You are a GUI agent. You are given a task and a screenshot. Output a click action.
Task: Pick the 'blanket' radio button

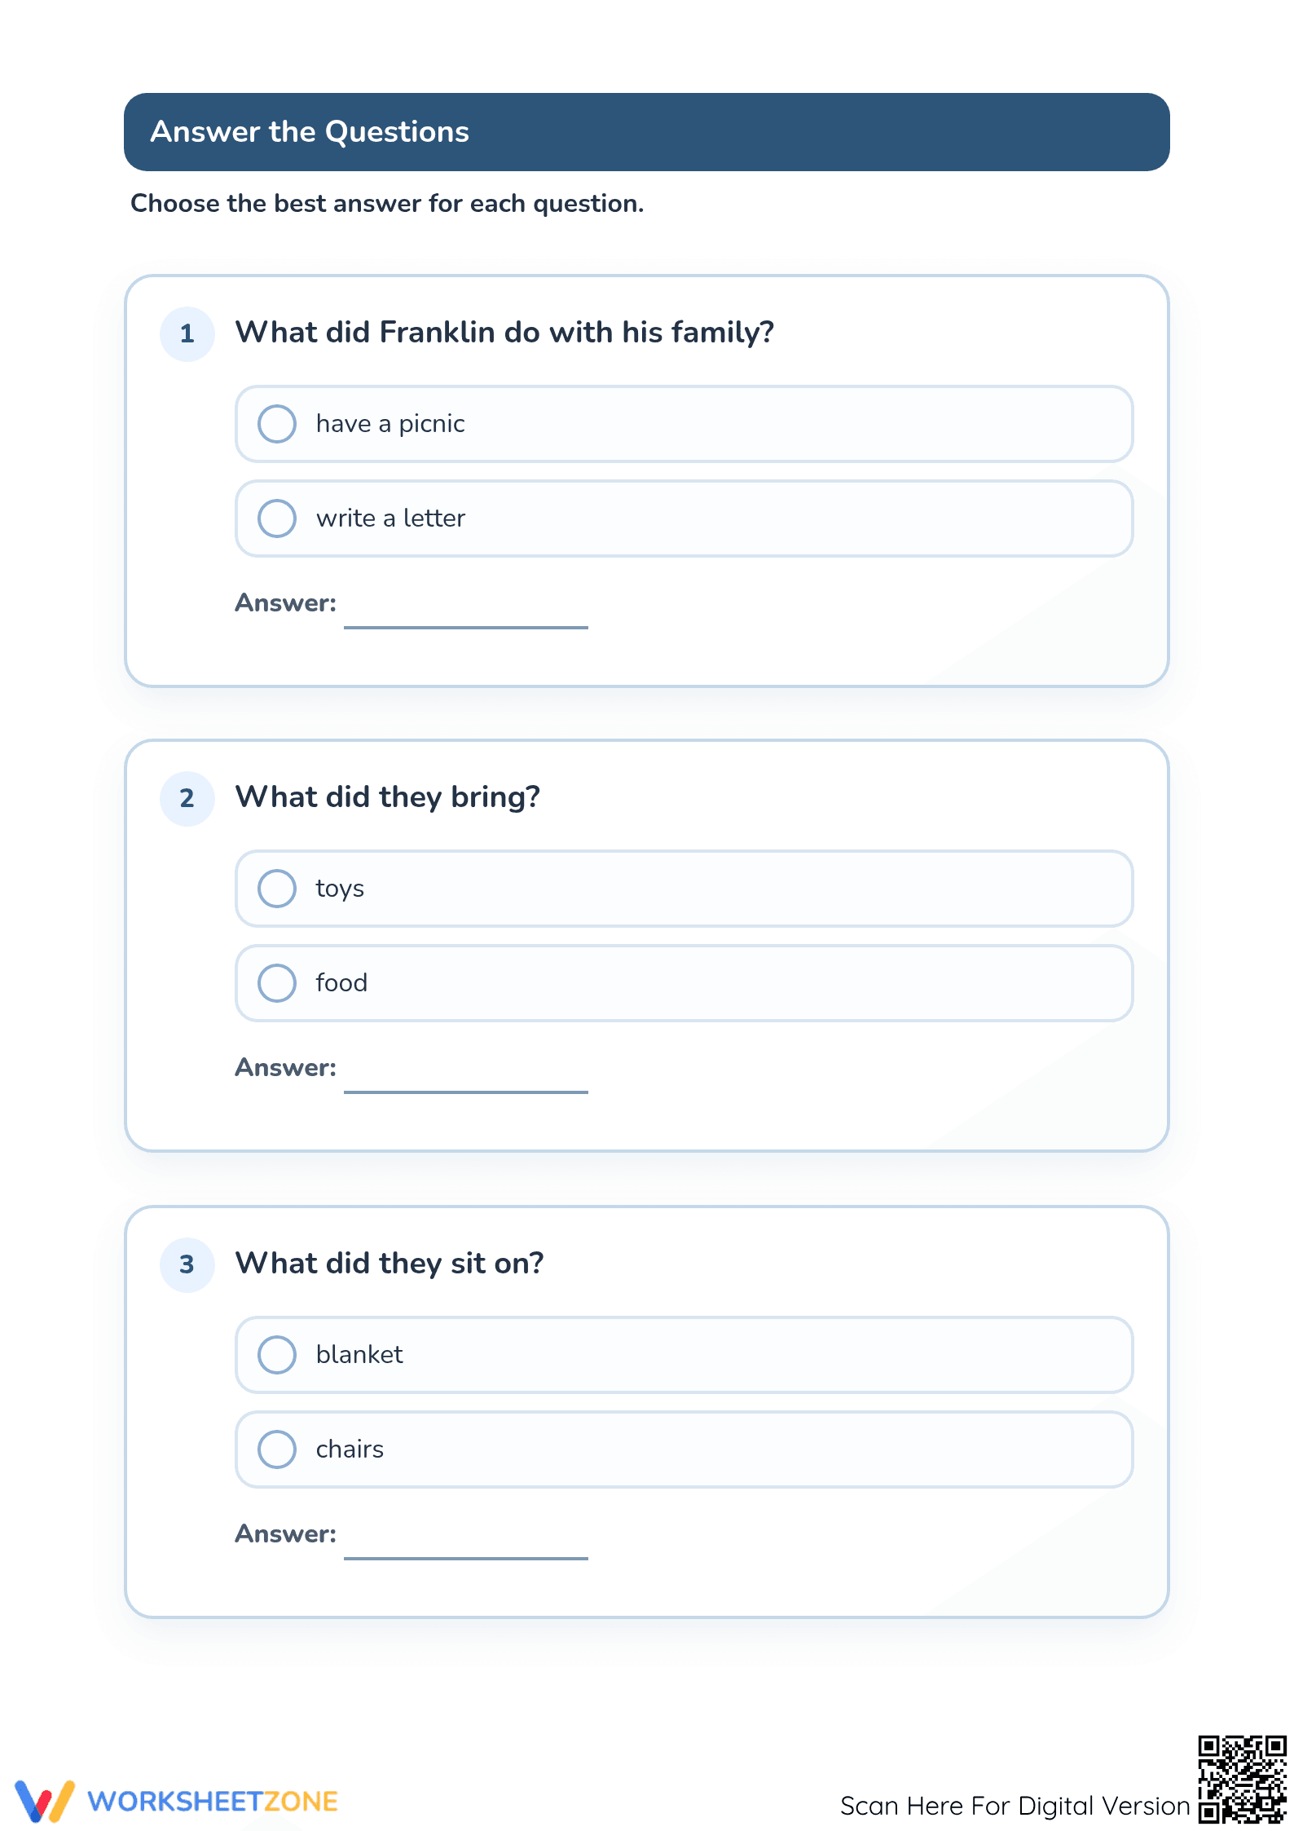tap(277, 1355)
